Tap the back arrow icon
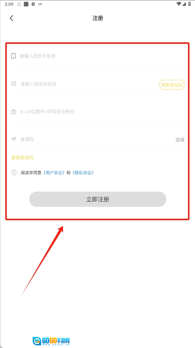Image resolution: width=195 pixels, height=348 pixels. [x=11, y=18]
